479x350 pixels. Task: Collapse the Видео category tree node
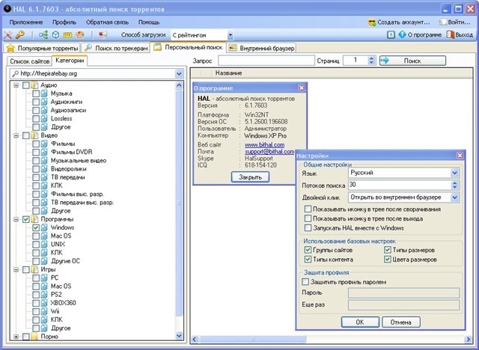coord(16,135)
